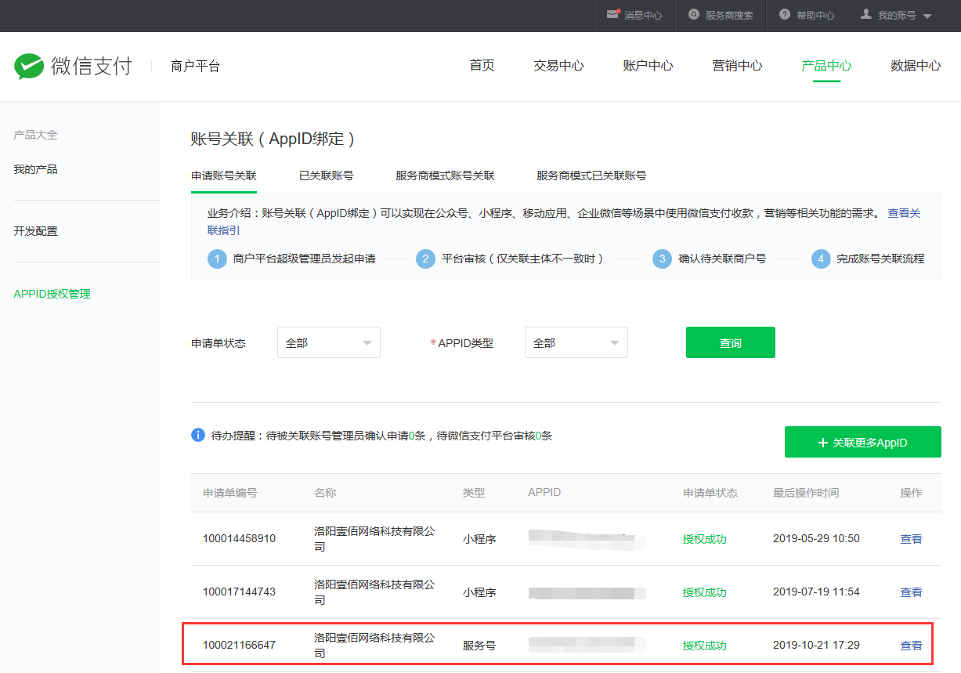Click the 账号关联（AppID绑定） page heading
Viewport: 961px width, 673px height.
(273, 139)
